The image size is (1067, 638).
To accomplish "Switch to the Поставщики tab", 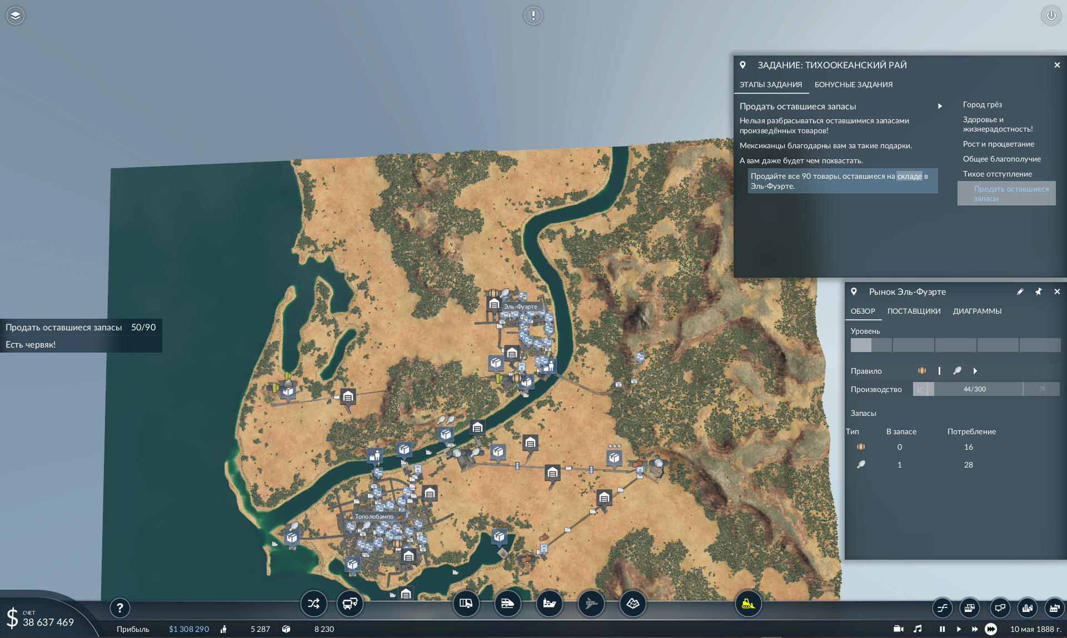I will (x=914, y=311).
